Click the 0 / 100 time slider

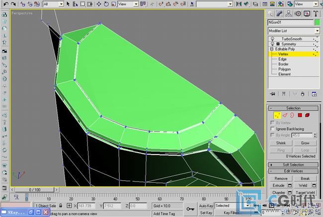(x=35, y=190)
